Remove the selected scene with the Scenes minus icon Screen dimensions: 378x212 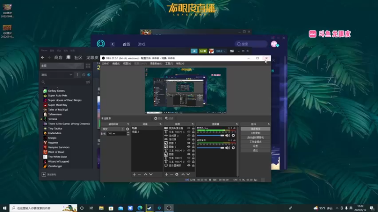point(139,174)
